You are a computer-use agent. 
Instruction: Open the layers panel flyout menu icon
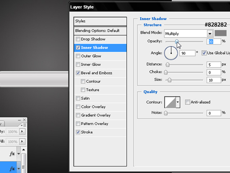[23, 125]
